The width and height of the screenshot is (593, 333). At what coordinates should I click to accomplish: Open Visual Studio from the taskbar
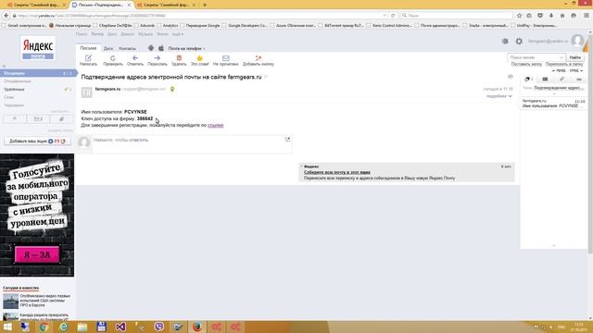point(120,327)
